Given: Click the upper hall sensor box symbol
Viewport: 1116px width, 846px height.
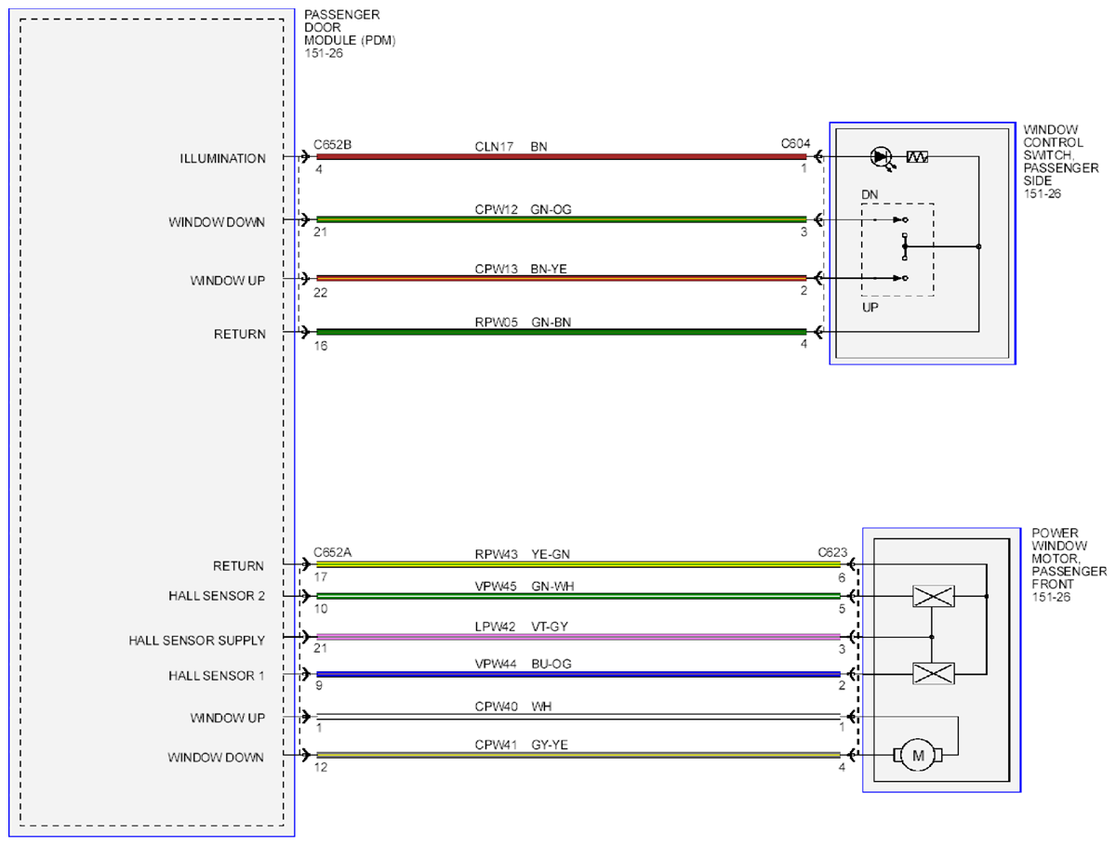Looking at the screenshot, I should click(932, 597).
